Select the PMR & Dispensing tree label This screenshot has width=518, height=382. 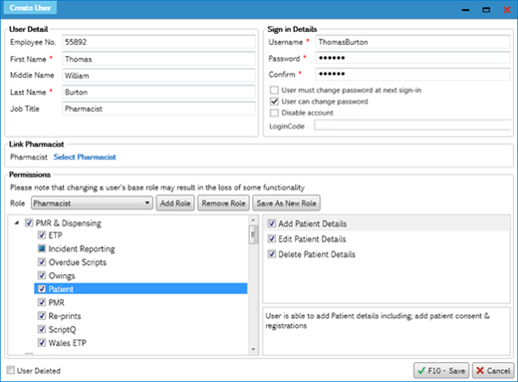(x=68, y=222)
